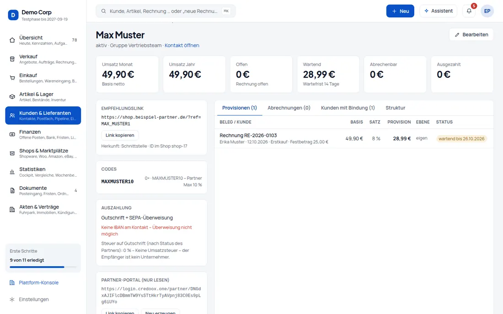Click the Empfehlungslink URL text
This screenshot has height=314, width=503.
[x=151, y=120]
